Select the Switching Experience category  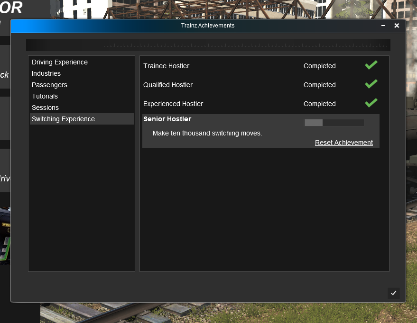click(82, 119)
